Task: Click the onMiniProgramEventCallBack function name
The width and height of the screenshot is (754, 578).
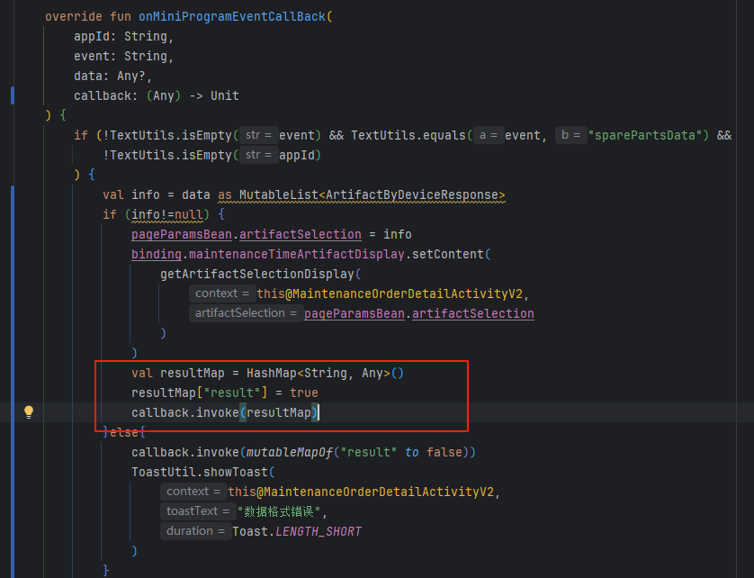Action: click(x=232, y=16)
